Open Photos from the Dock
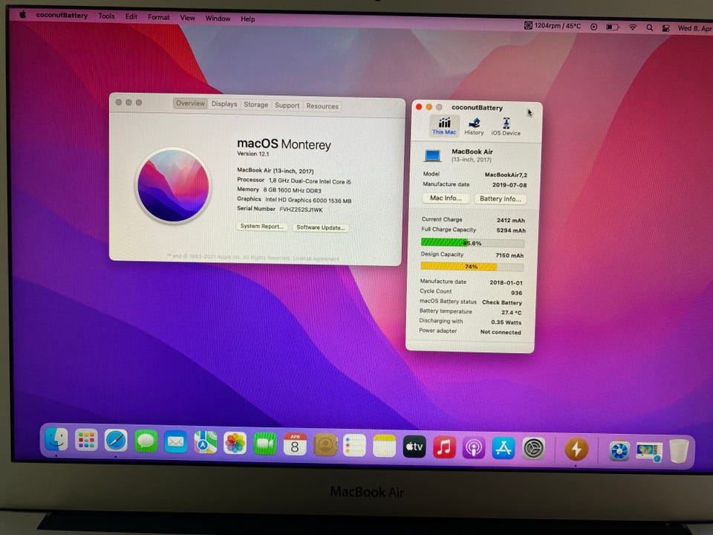 pos(235,443)
